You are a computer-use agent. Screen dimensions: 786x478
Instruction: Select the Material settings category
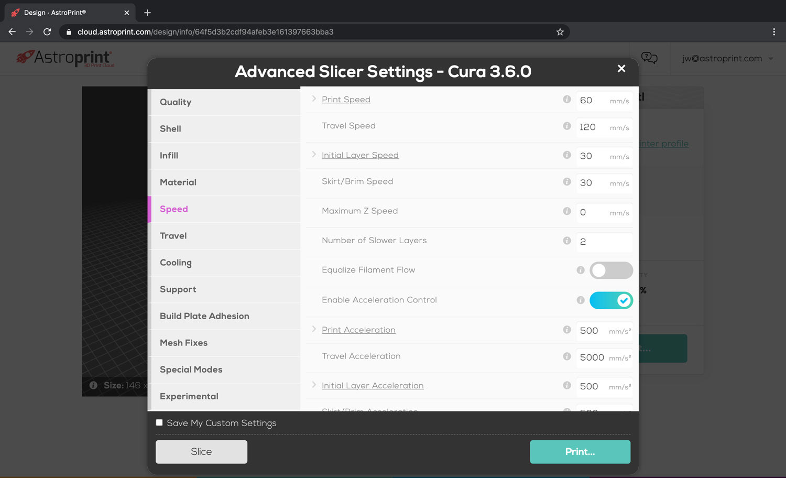click(x=225, y=182)
